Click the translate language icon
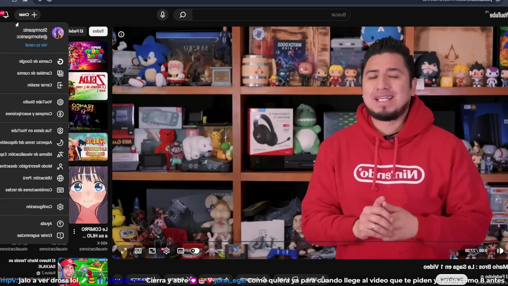 [60, 154]
